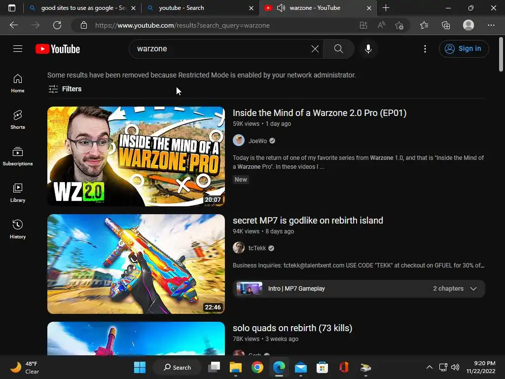The height and width of the screenshot is (379, 505).
Task: Open Collections in Edge
Action: point(446,25)
